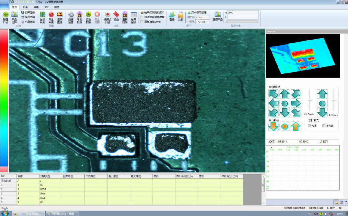Open the 扫描范围 scan range gear icon
Screen dimensions: 348x216
pos(71,15)
